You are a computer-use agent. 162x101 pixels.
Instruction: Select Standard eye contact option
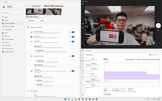tap(35, 46)
